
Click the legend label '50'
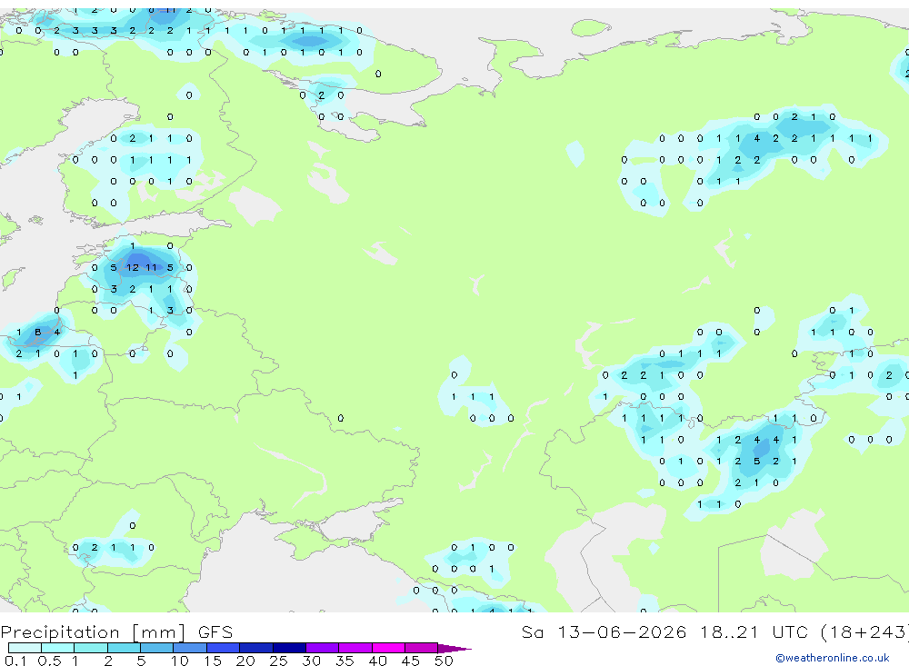pyautogui.click(x=444, y=661)
